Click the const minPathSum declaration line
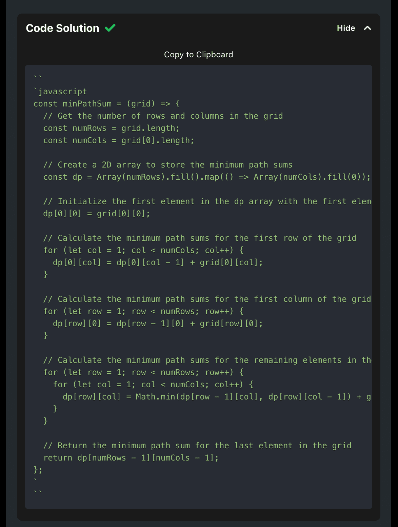The height and width of the screenshot is (527, 398). (x=107, y=104)
